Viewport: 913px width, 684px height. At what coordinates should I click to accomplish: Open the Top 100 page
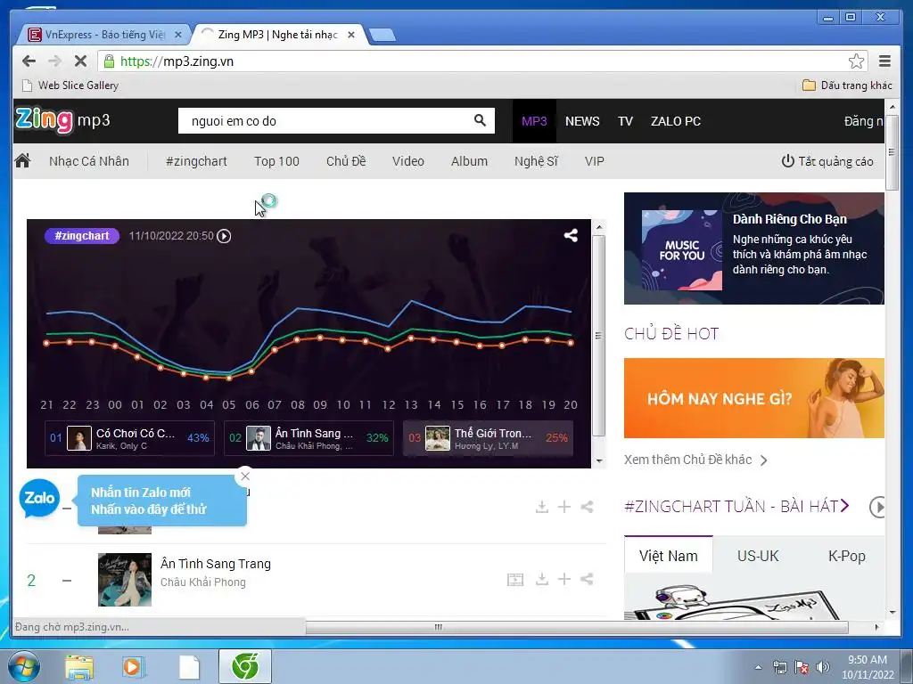pyautogui.click(x=276, y=161)
